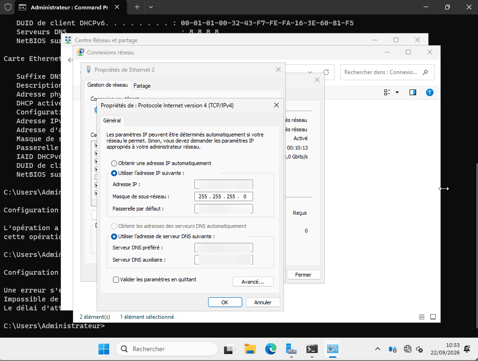
Task: Click the Fermer button in status dialog
Action: click(x=303, y=275)
